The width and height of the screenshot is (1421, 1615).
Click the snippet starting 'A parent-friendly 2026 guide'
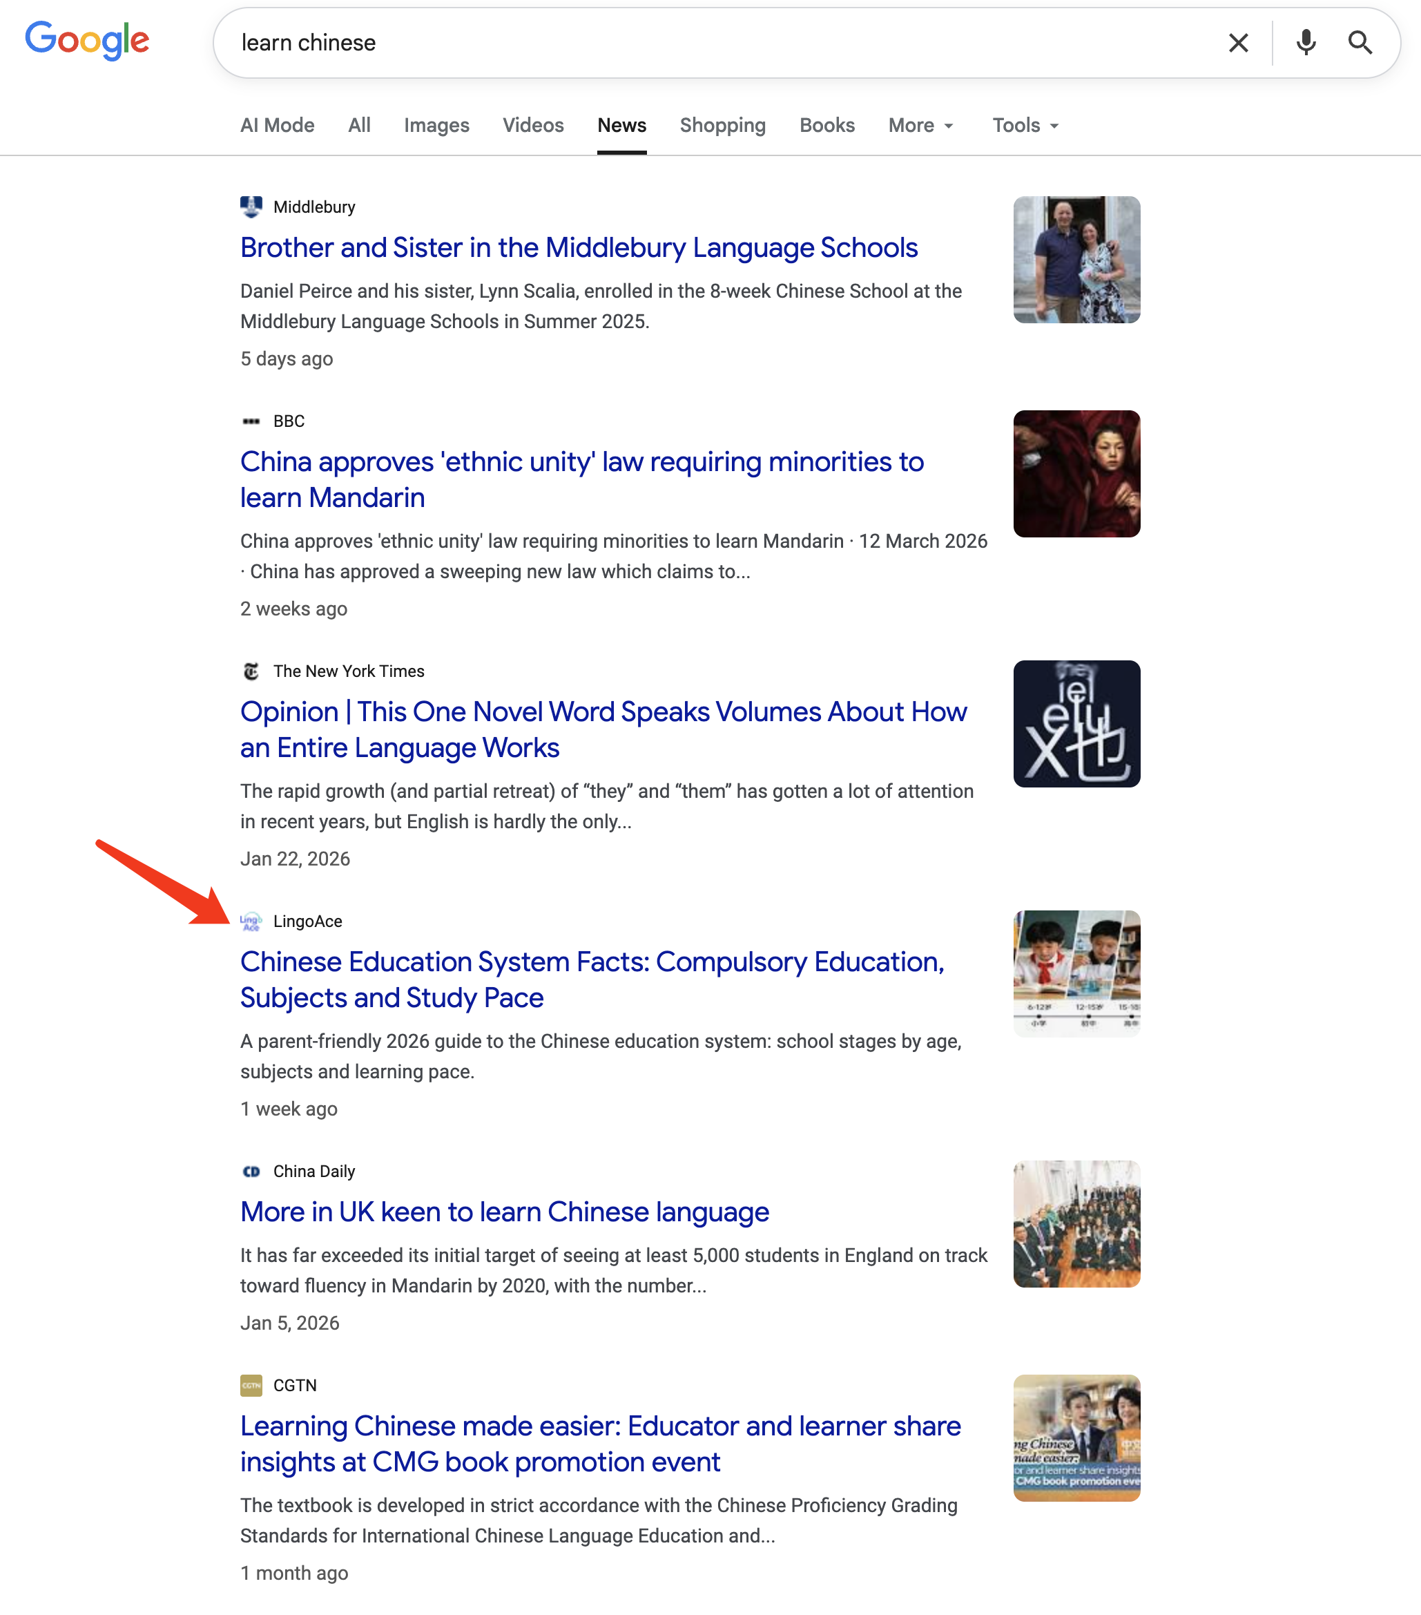pyautogui.click(x=601, y=1056)
